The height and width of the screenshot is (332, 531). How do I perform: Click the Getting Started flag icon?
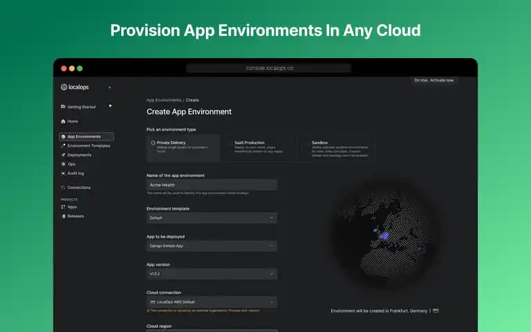tap(63, 107)
